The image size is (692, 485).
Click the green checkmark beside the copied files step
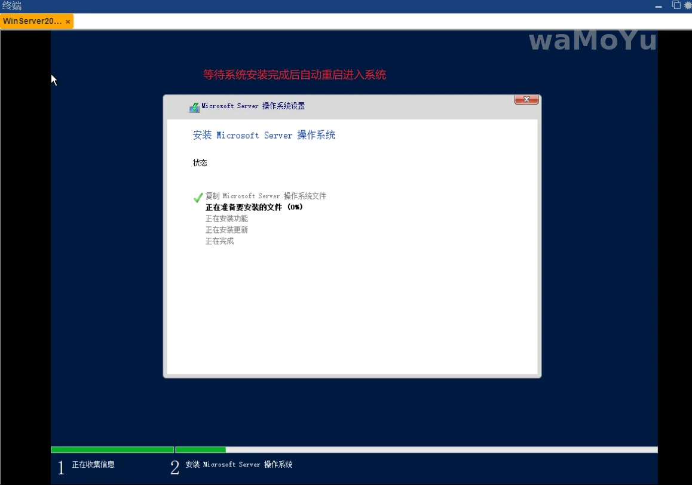(198, 197)
